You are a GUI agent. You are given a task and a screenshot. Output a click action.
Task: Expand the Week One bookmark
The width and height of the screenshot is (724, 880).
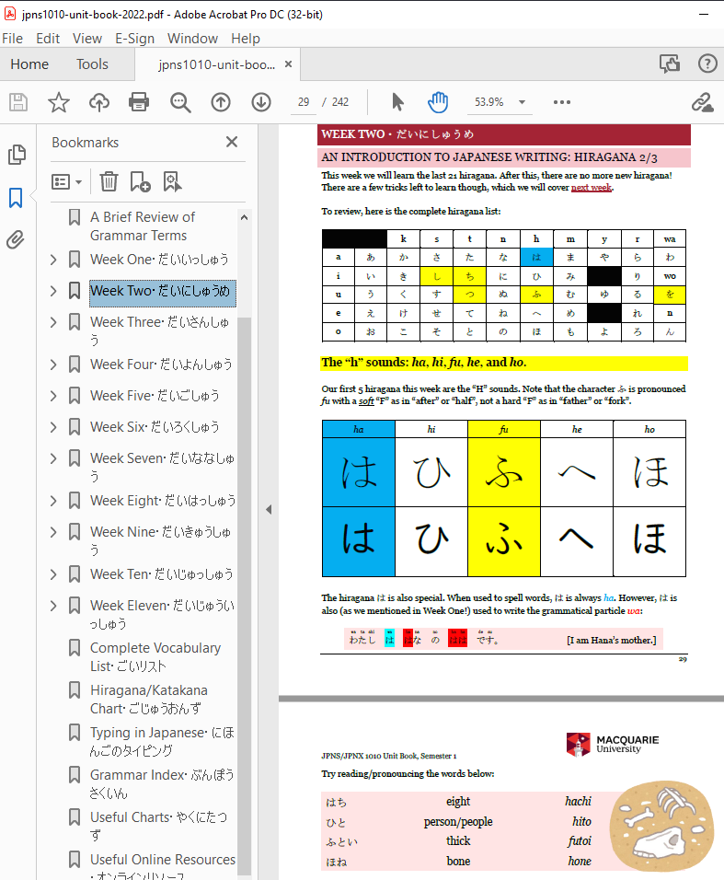click(53, 260)
